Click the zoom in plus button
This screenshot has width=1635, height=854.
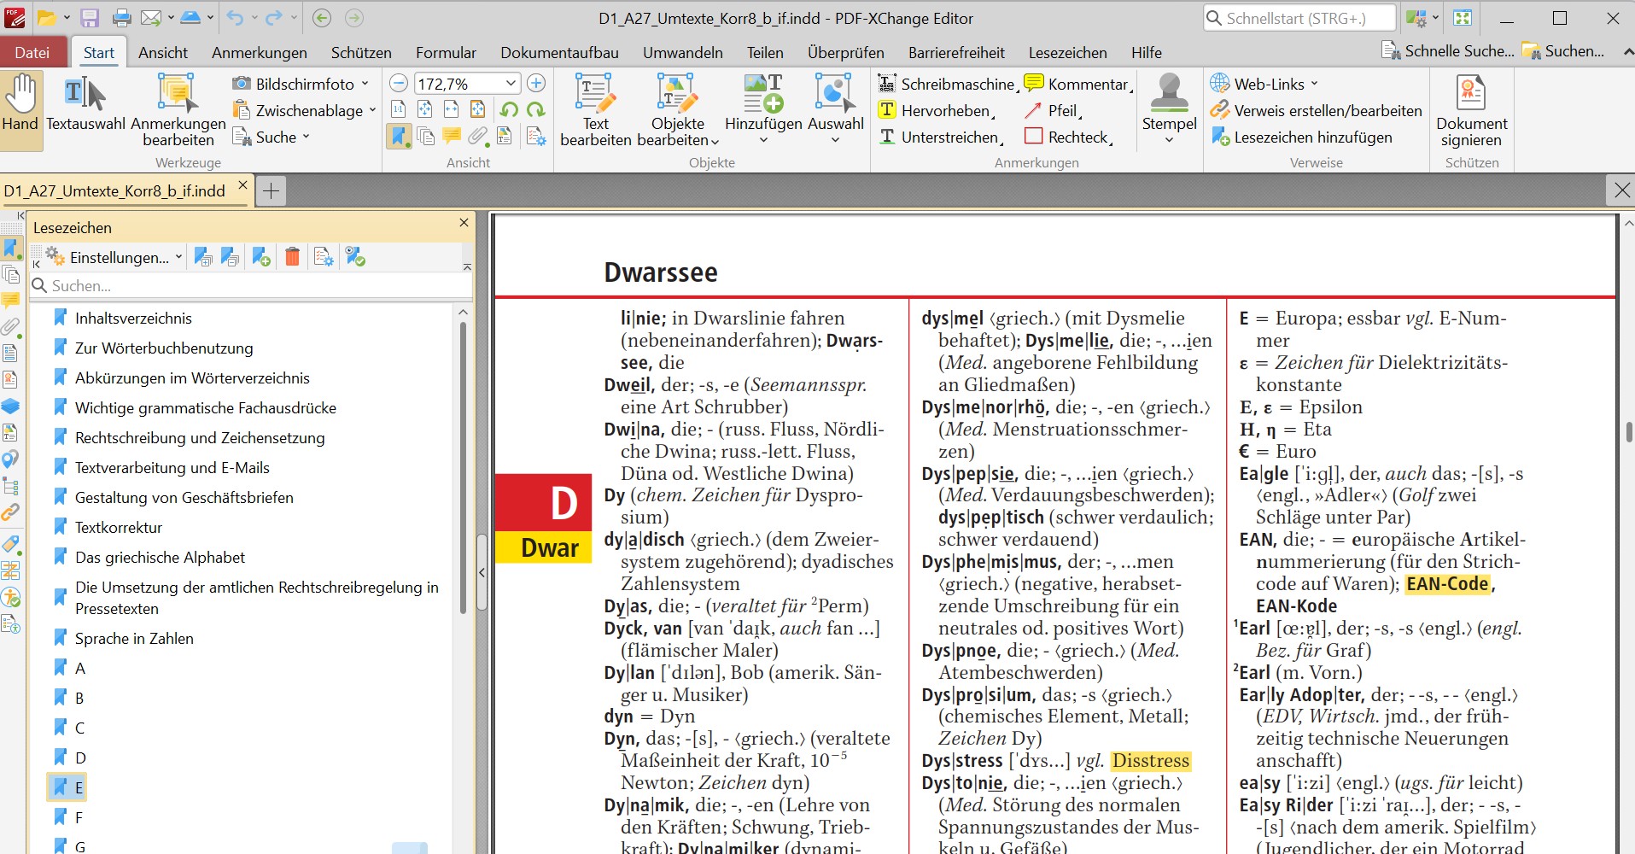click(536, 83)
